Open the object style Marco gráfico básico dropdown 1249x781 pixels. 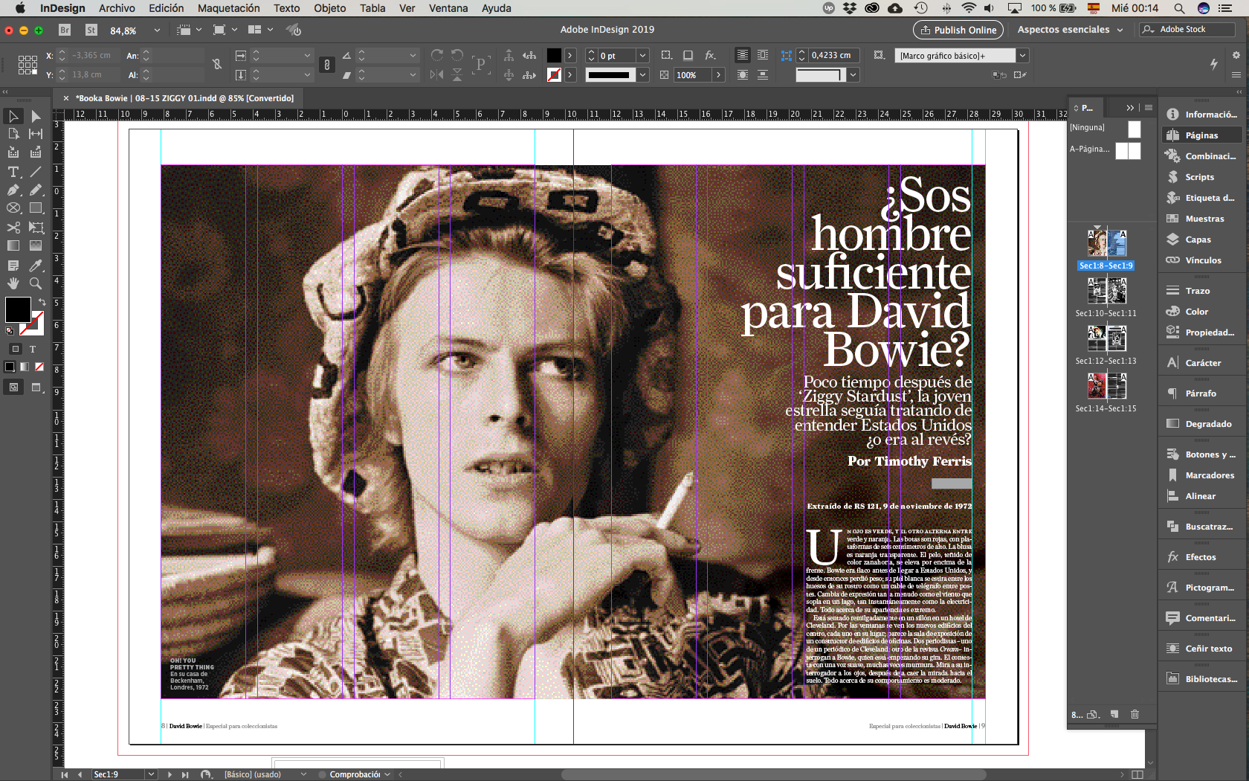click(x=1023, y=56)
